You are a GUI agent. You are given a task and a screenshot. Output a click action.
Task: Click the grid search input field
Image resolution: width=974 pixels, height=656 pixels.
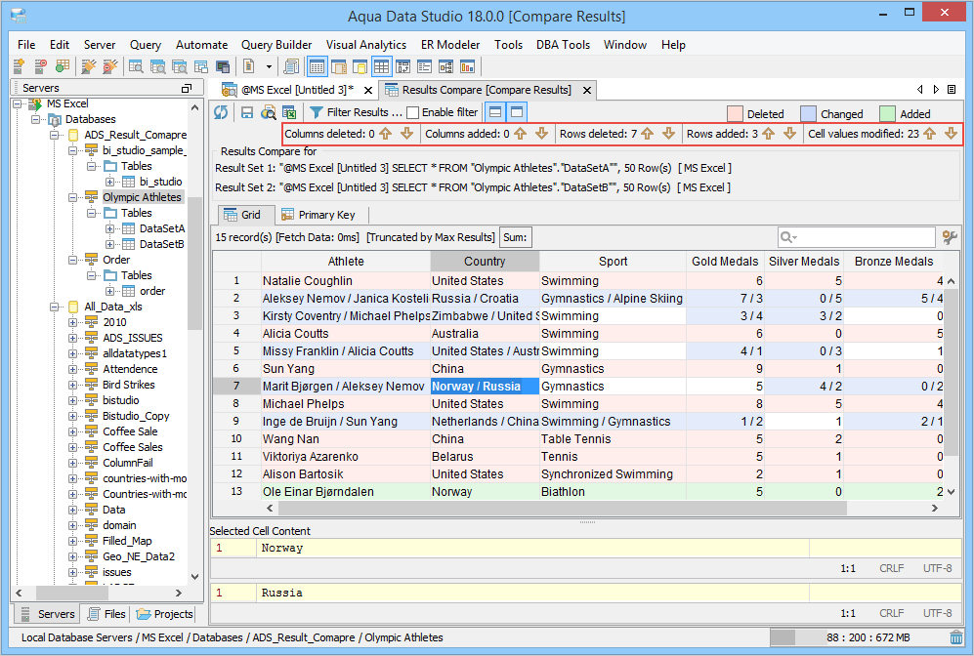856,237
